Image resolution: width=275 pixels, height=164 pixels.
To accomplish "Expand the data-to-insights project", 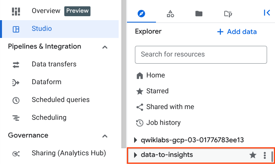I will point(135,155).
